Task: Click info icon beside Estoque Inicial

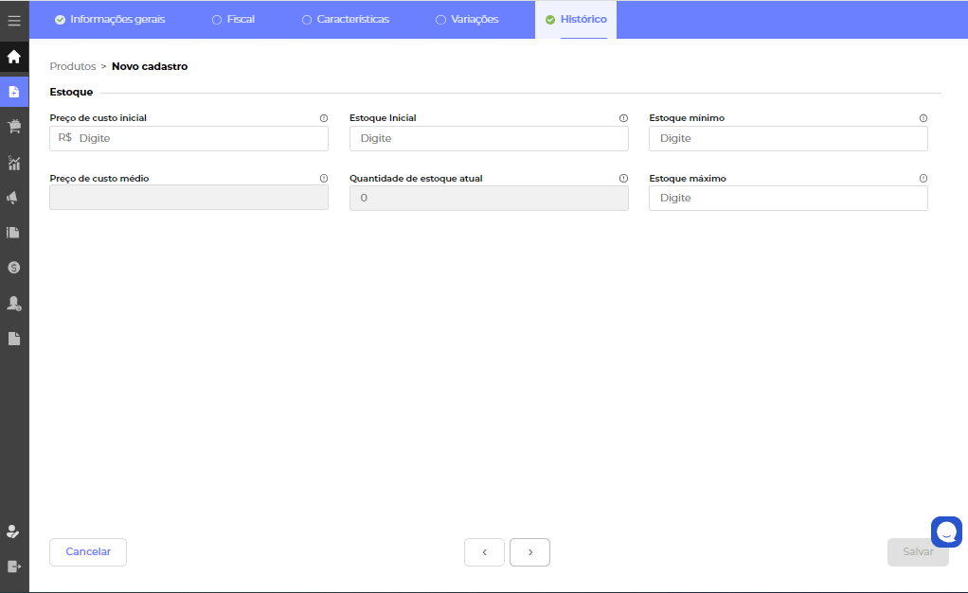Action: 623,118
